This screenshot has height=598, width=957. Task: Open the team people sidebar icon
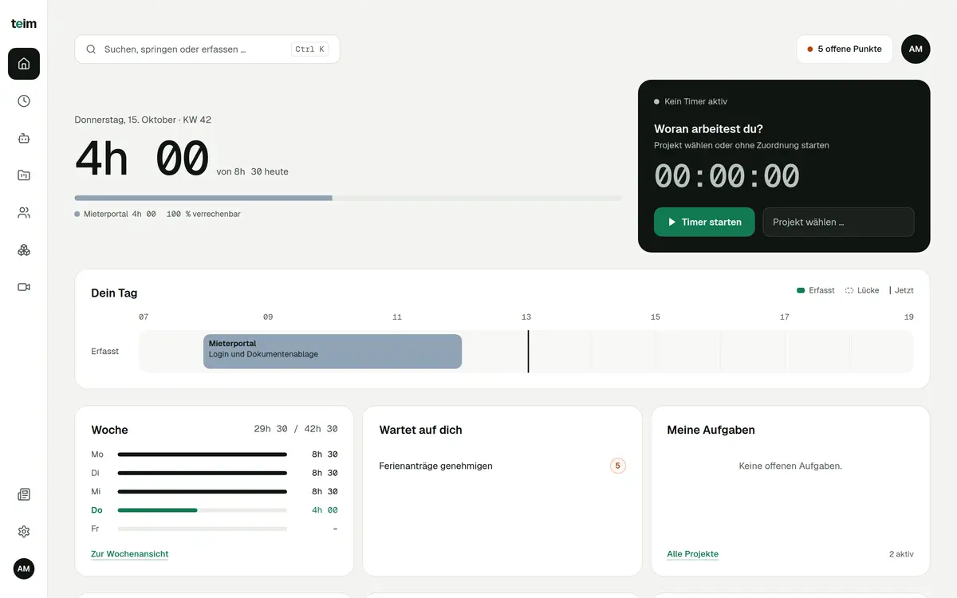coord(24,213)
